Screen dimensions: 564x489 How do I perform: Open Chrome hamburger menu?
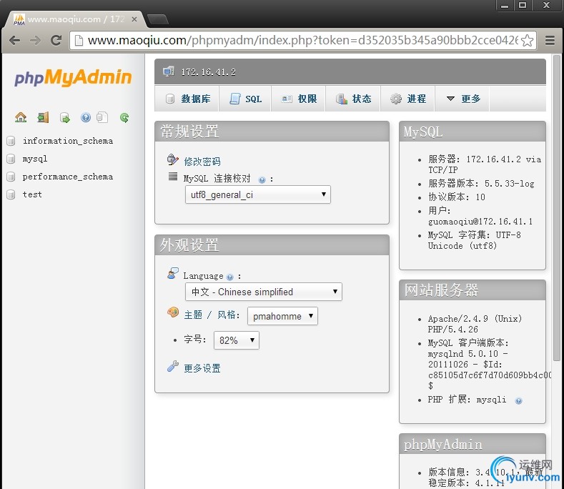point(550,40)
